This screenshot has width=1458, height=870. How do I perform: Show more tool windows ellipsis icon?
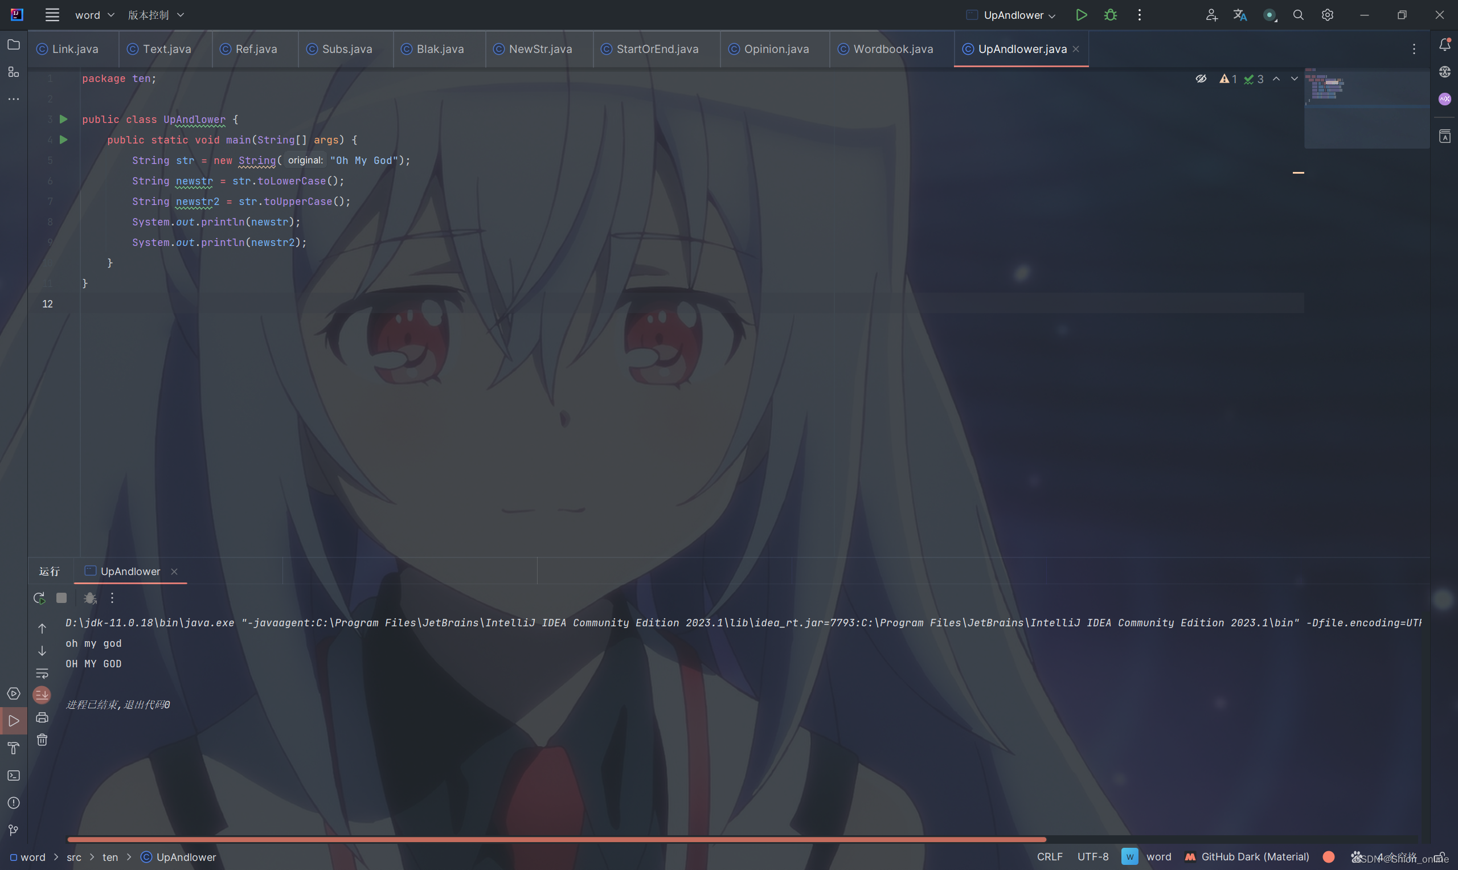[x=14, y=99]
